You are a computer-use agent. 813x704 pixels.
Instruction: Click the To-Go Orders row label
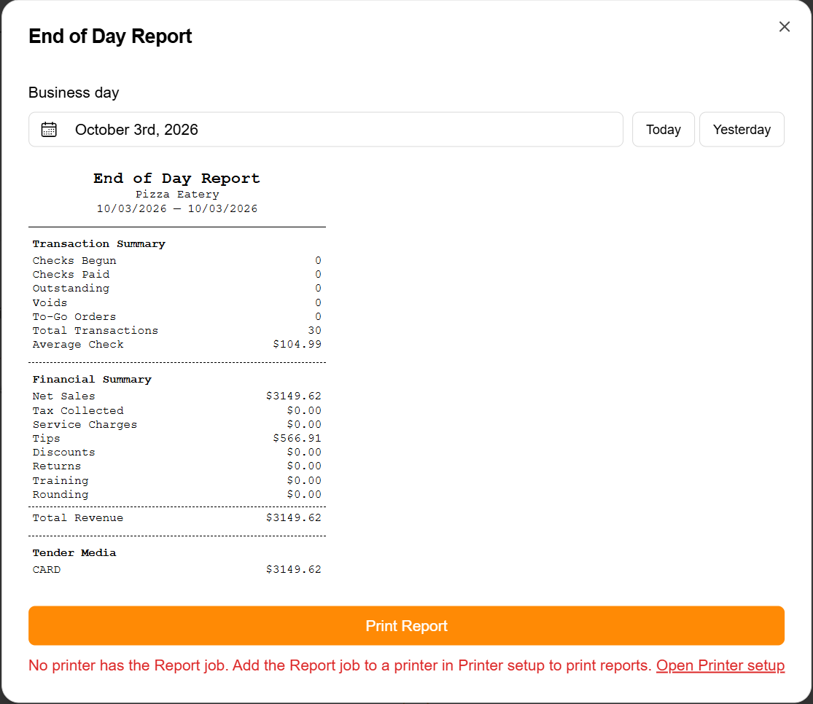74,317
